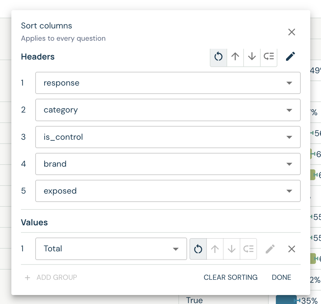
Task: Sort Headers descending with down arrow
Action: click(x=252, y=57)
